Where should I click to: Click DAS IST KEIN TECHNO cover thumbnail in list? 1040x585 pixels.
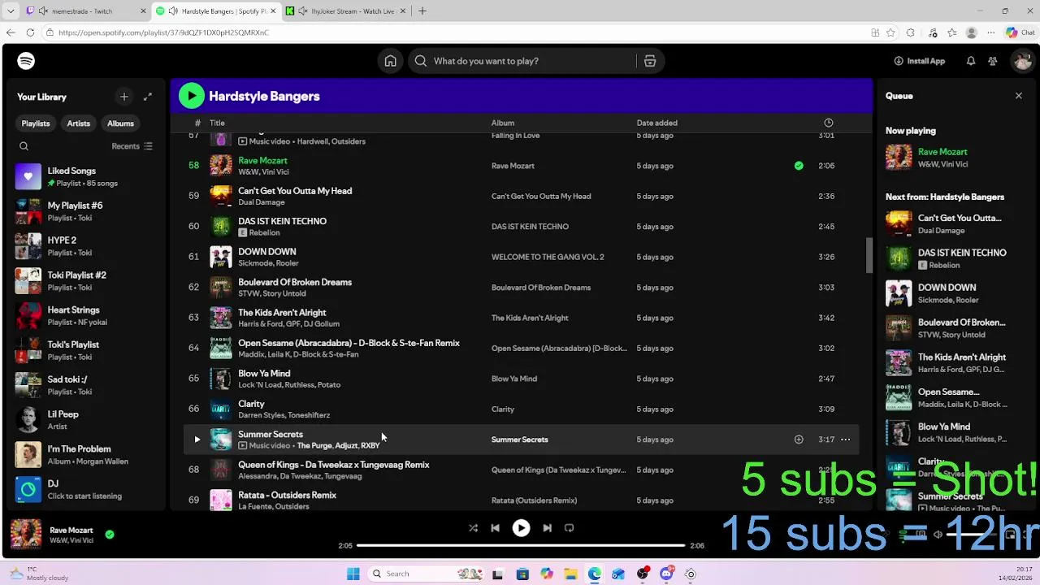(x=221, y=227)
